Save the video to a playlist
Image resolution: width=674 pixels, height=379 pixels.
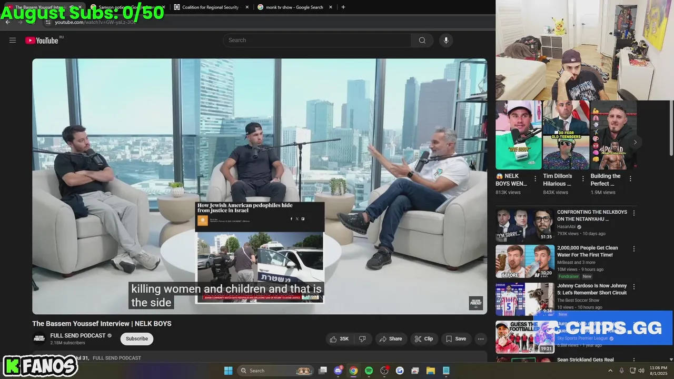point(456,339)
